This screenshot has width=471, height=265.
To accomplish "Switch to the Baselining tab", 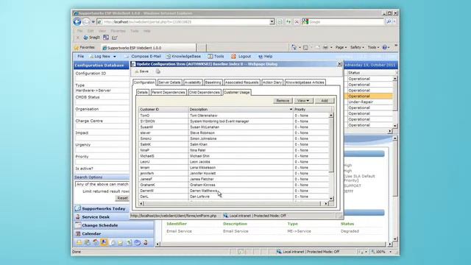I will coord(213,82).
